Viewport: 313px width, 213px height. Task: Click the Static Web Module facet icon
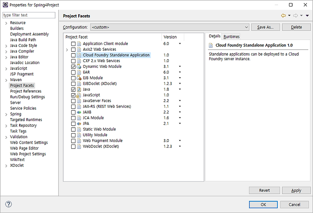coord(79,129)
